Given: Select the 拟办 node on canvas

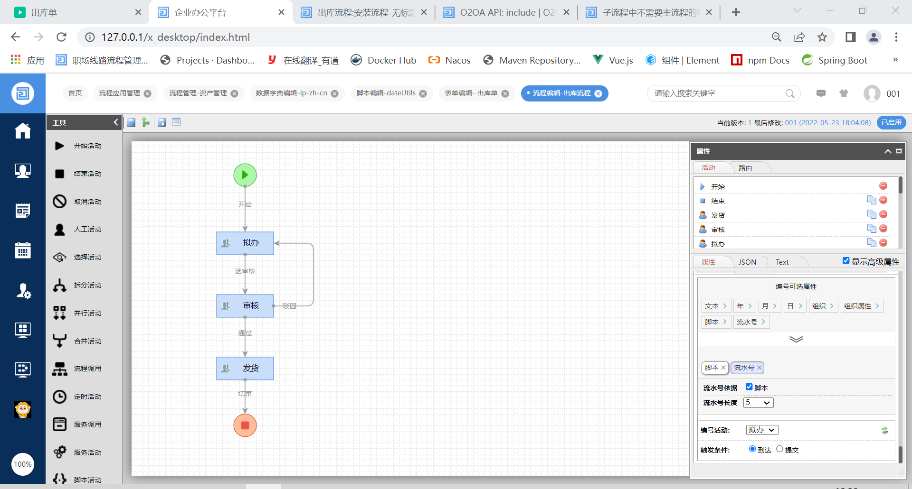Looking at the screenshot, I should pyautogui.click(x=245, y=243).
